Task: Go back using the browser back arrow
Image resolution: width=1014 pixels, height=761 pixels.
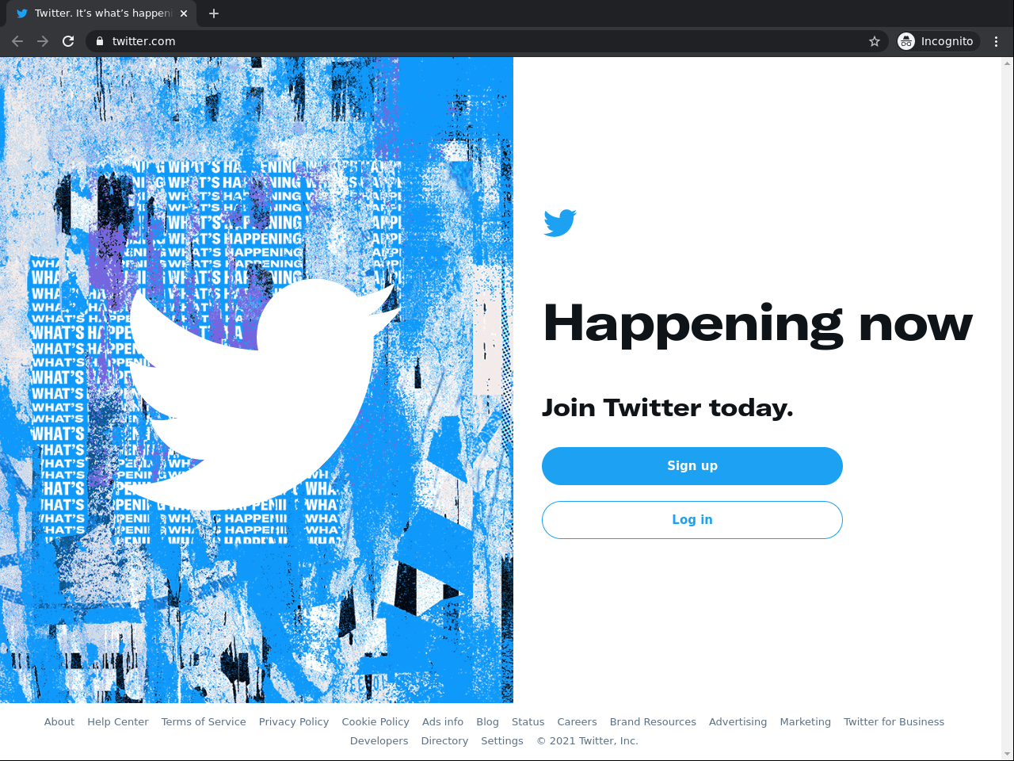Action: [x=17, y=41]
